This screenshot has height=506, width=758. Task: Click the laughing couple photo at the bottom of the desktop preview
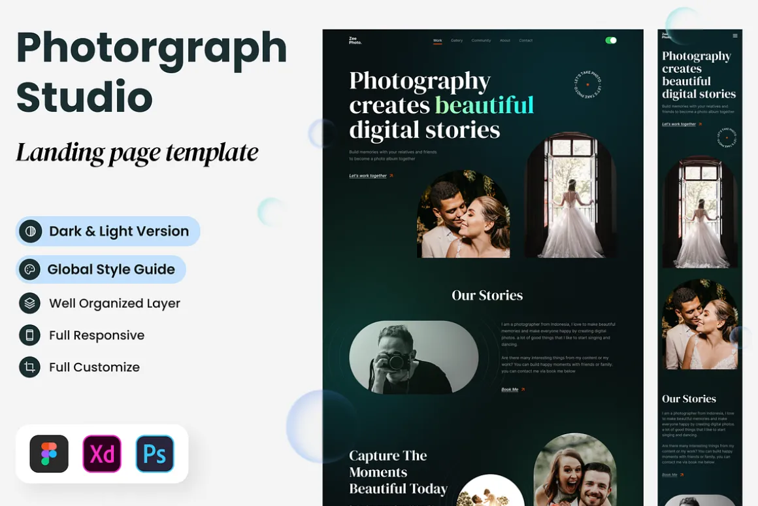coord(575,469)
